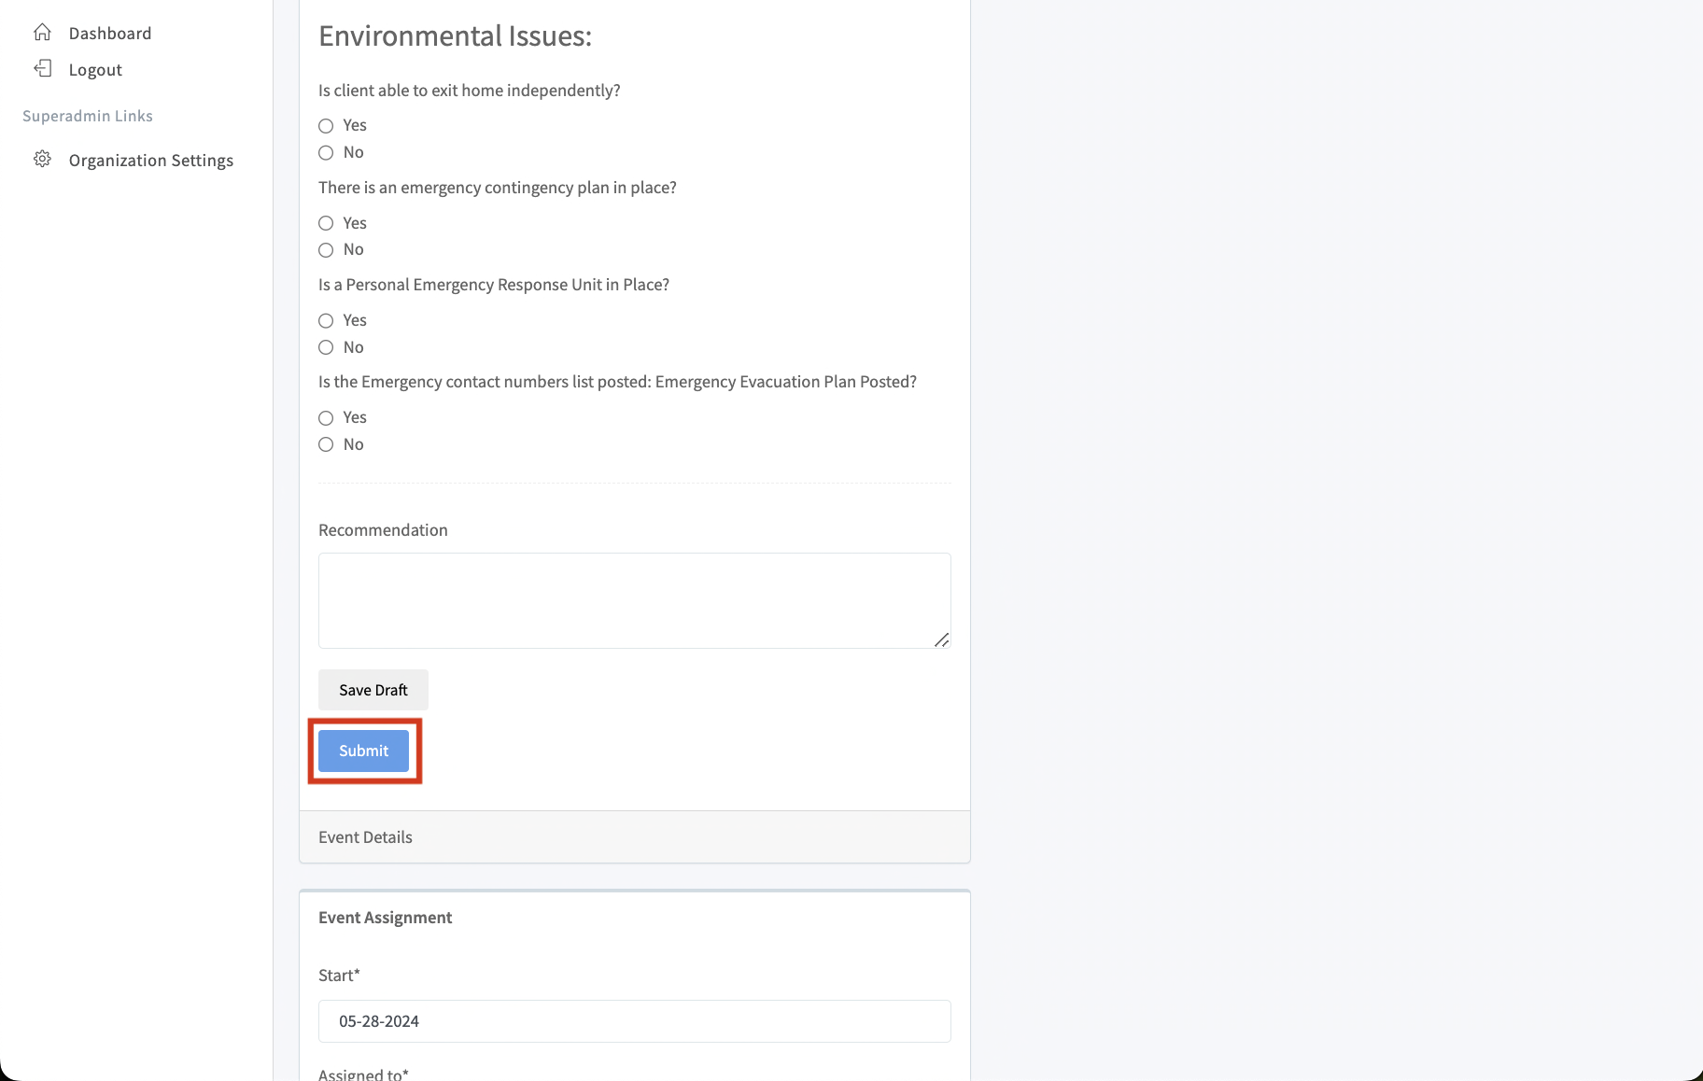Select Yes for exiting home independently

tap(326, 126)
